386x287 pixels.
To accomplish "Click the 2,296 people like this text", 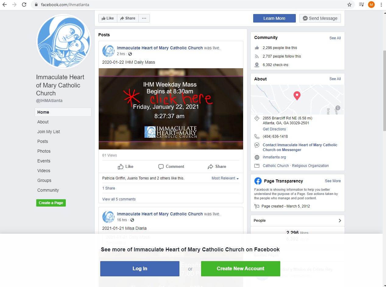I will (x=280, y=48).
